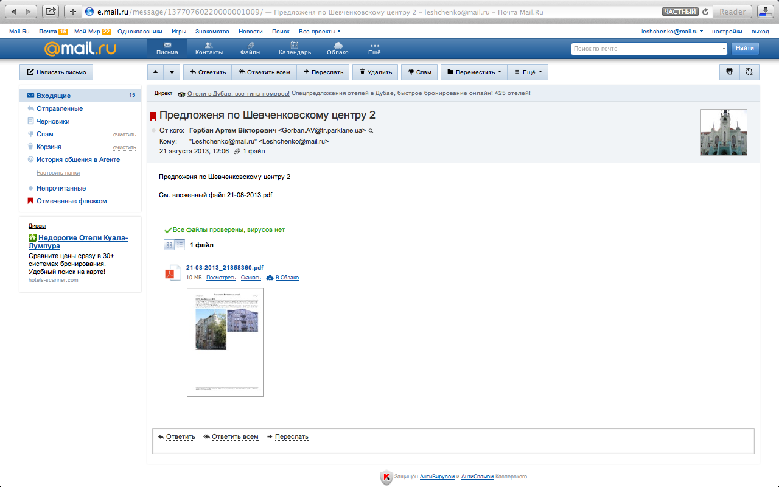Toggle the red flag on message subject
Image resolution: width=779 pixels, height=487 pixels.
[x=153, y=116]
